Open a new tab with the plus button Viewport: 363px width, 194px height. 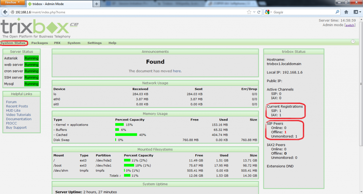click(96, 4)
